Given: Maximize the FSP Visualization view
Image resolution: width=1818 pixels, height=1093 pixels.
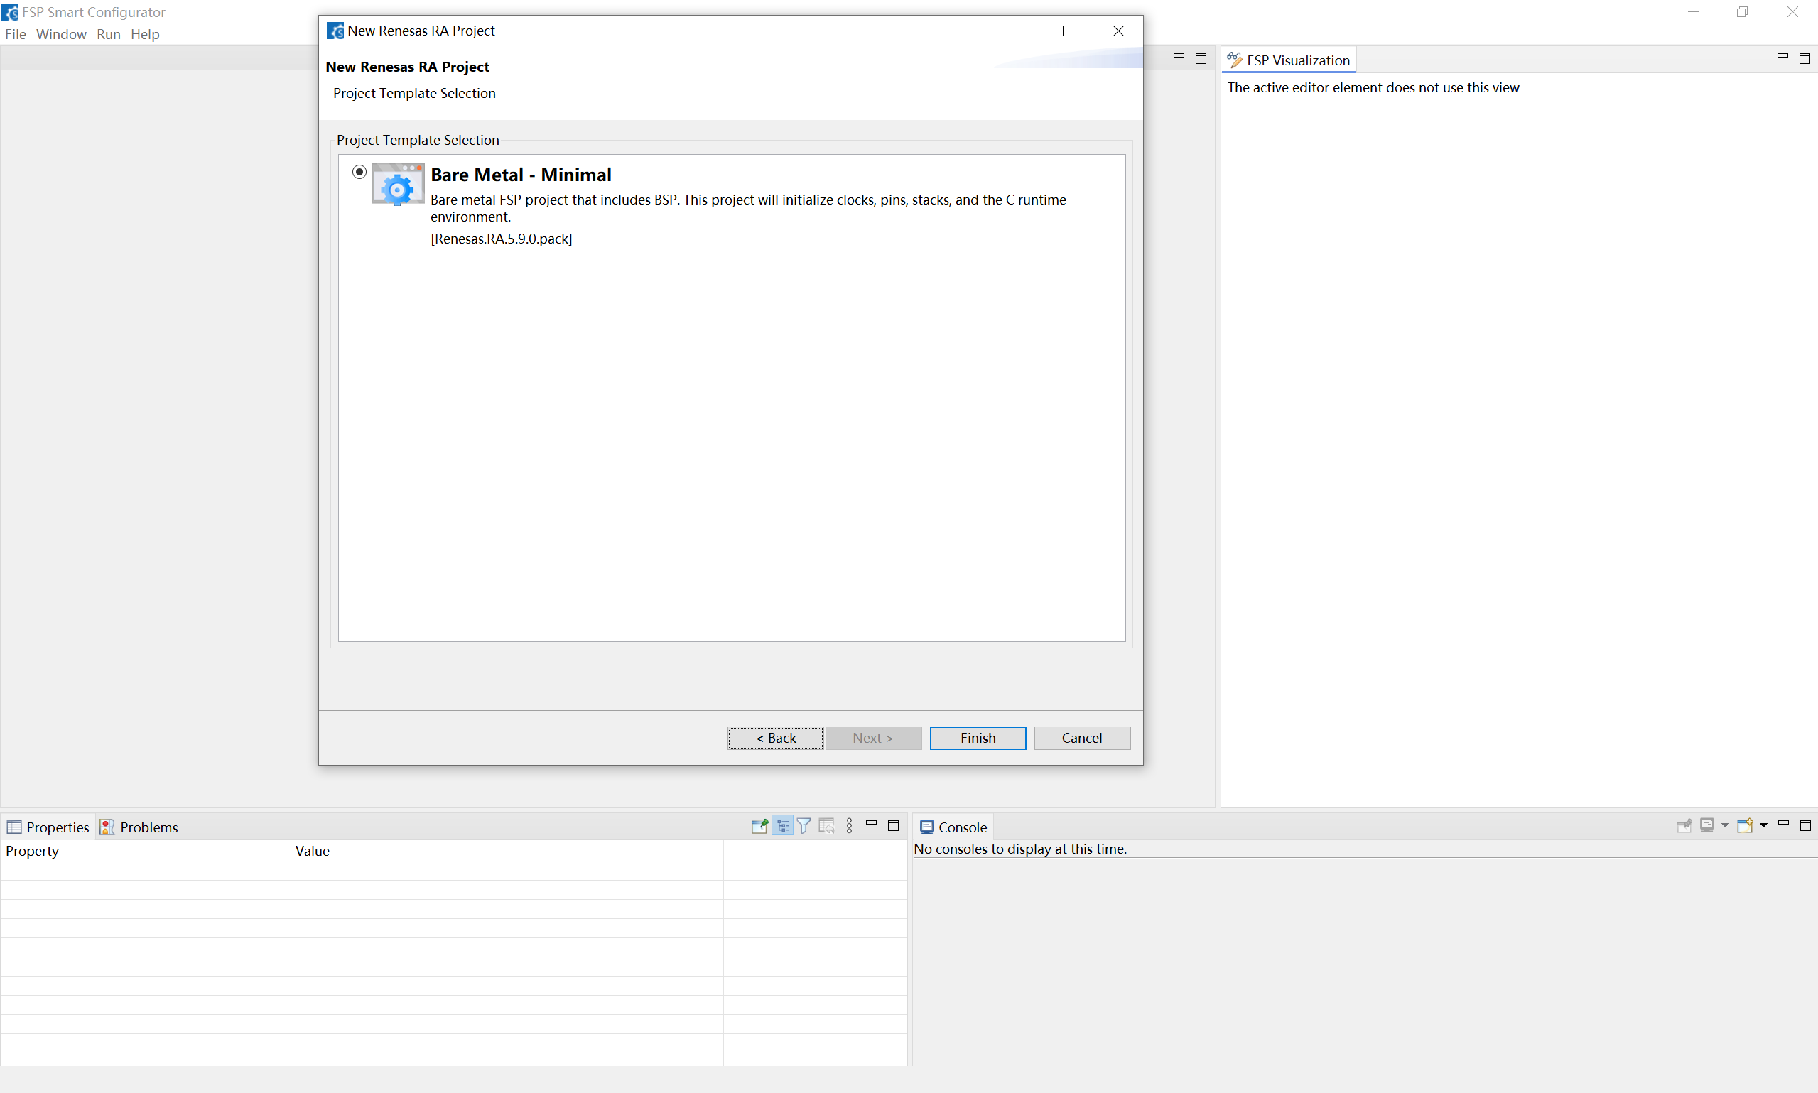Looking at the screenshot, I should pos(1805,59).
